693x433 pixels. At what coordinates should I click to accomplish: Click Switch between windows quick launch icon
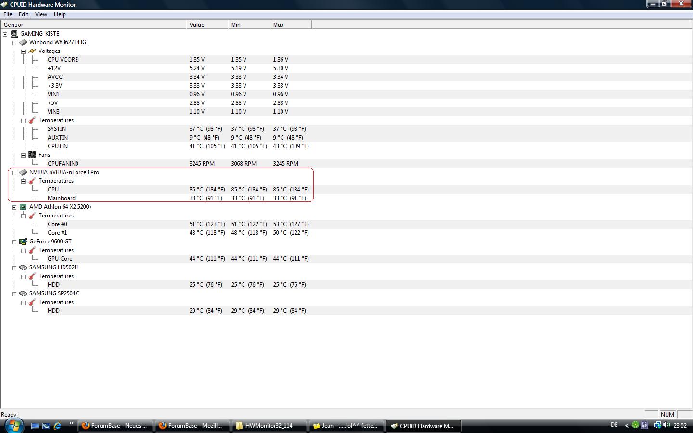coord(46,426)
